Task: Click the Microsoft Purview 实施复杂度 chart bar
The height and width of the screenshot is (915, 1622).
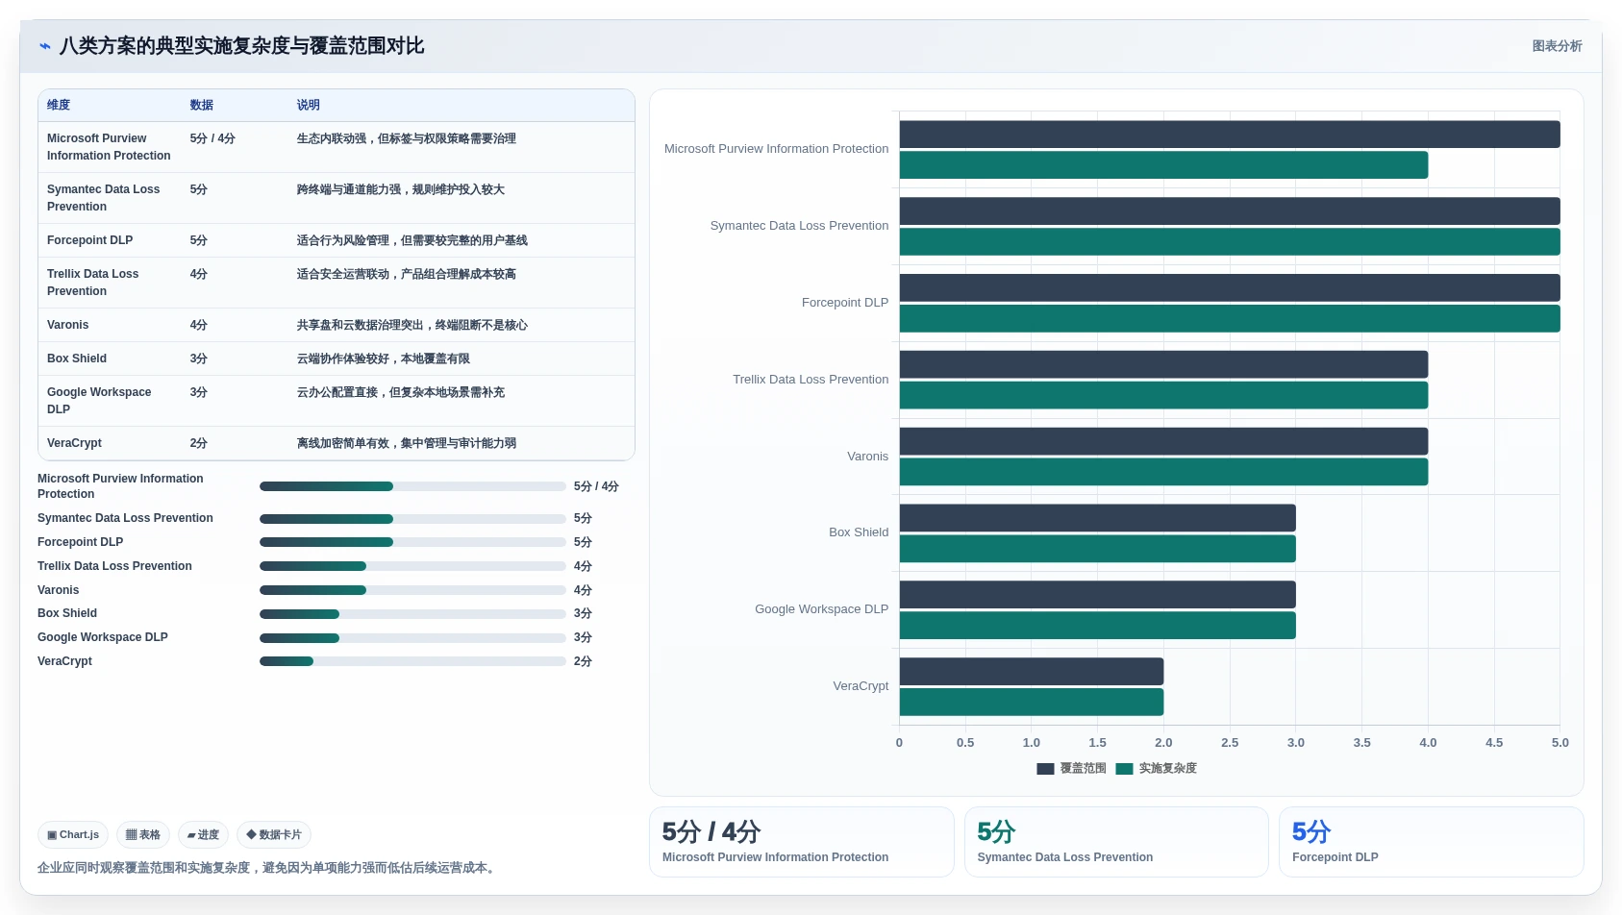Action: 1163,165
